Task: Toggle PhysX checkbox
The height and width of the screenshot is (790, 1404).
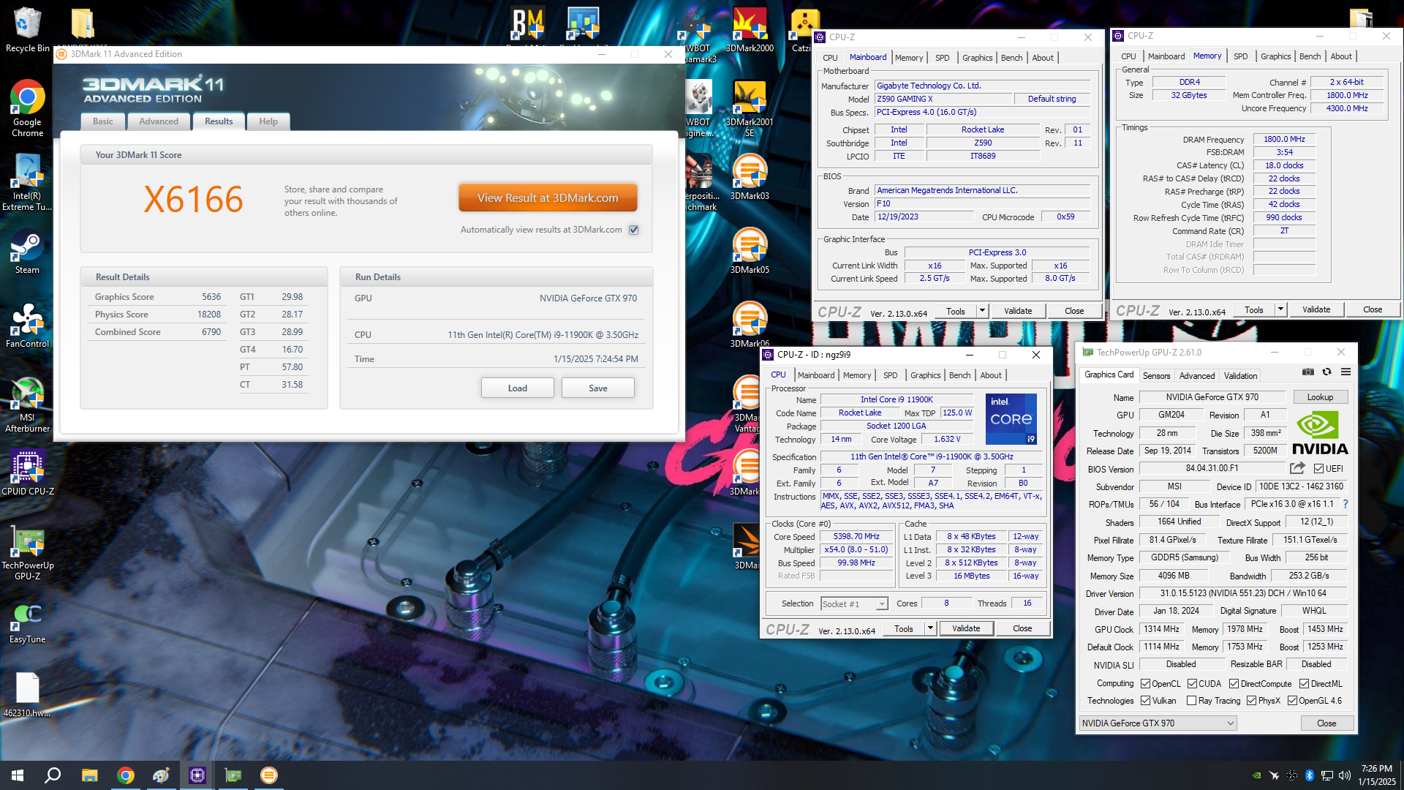Action: click(1251, 701)
